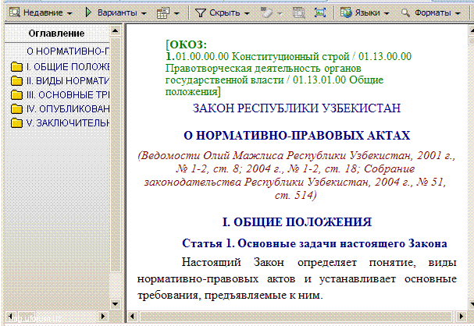Viewport: 474px width, 326px height.
Task: Click the greyed marker icon after Скрыть
Action: 268,13
